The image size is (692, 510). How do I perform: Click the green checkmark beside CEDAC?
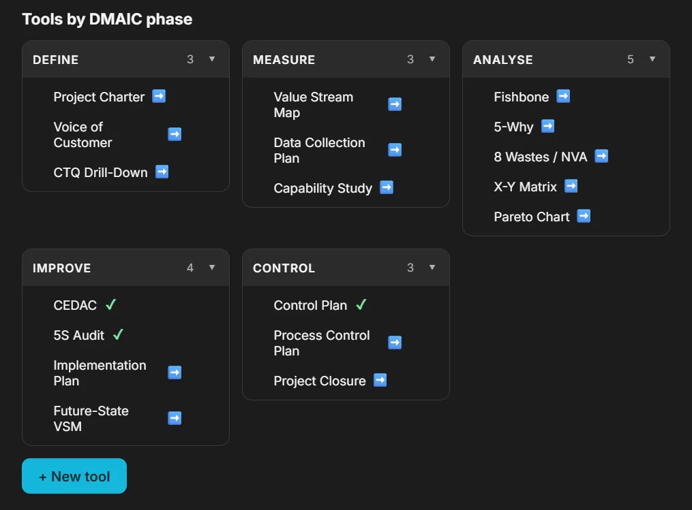click(110, 304)
